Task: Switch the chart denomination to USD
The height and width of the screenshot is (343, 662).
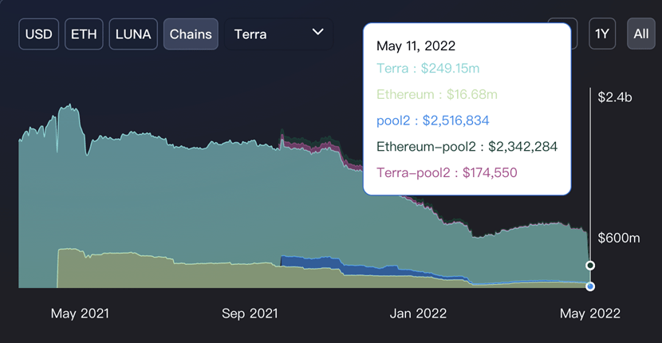Action: coord(38,34)
